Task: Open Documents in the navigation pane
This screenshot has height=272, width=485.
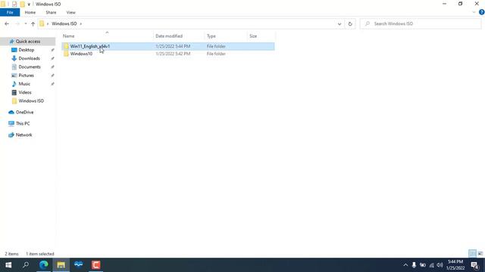Action: point(30,67)
